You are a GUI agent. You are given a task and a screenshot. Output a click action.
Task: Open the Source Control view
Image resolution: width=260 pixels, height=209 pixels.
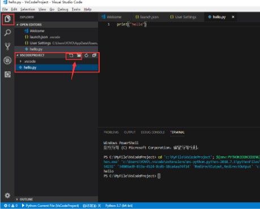click(7, 46)
